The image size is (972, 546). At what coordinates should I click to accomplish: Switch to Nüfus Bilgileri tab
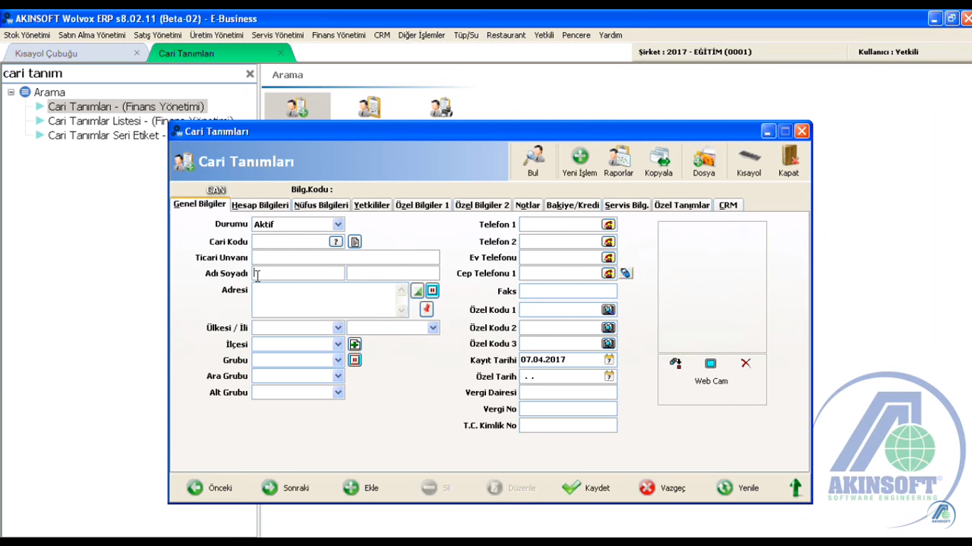322,205
